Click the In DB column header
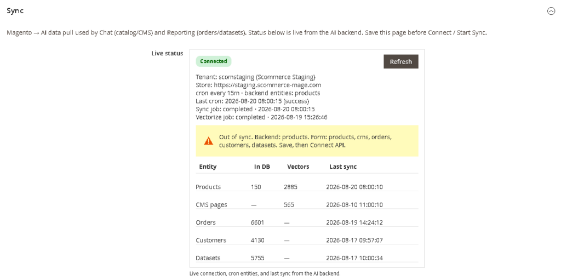Screen dimensions: 561x280 pos(262,167)
